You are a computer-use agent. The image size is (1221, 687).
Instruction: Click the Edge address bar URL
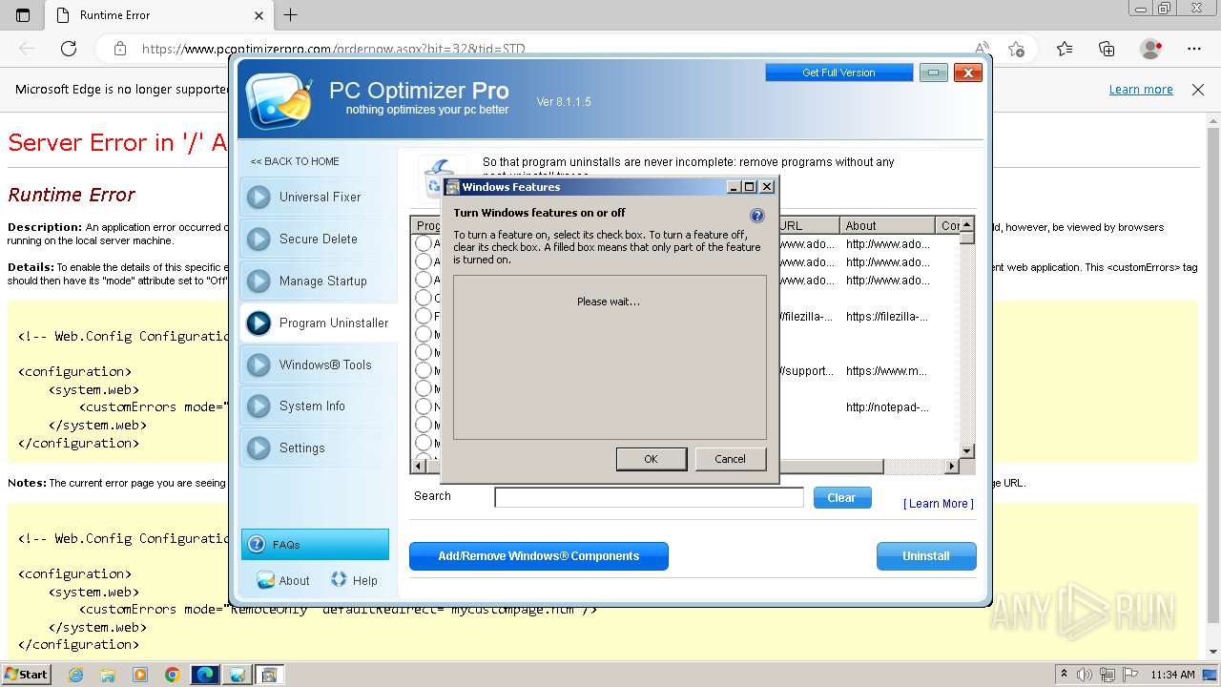pyautogui.click(x=334, y=49)
